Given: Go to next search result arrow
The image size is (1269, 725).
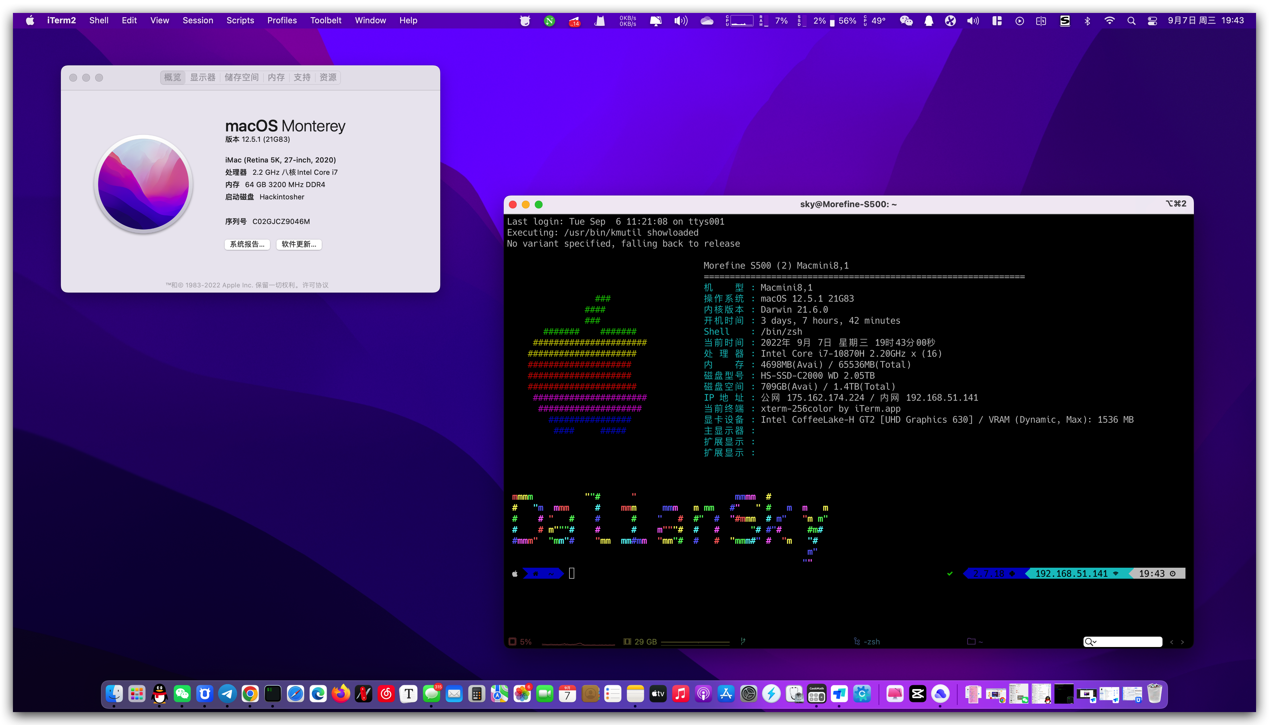Looking at the screenshot, I should [1182, 642].
